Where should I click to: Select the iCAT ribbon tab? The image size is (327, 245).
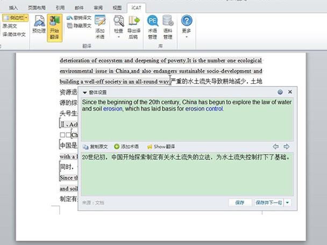(x=136, y=8)
